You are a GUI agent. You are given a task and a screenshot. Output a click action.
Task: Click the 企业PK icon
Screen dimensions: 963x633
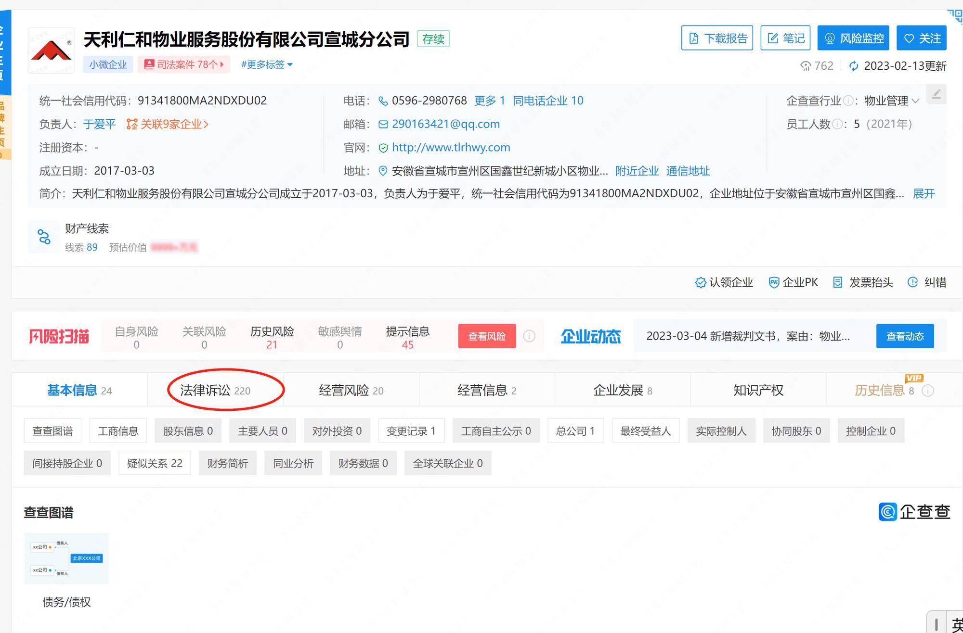point(773,282)
